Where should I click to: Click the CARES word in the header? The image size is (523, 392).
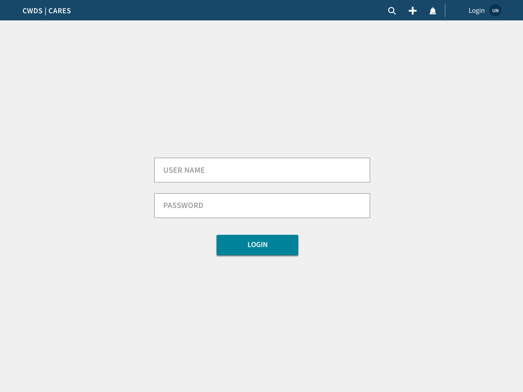tap(60, 11)
